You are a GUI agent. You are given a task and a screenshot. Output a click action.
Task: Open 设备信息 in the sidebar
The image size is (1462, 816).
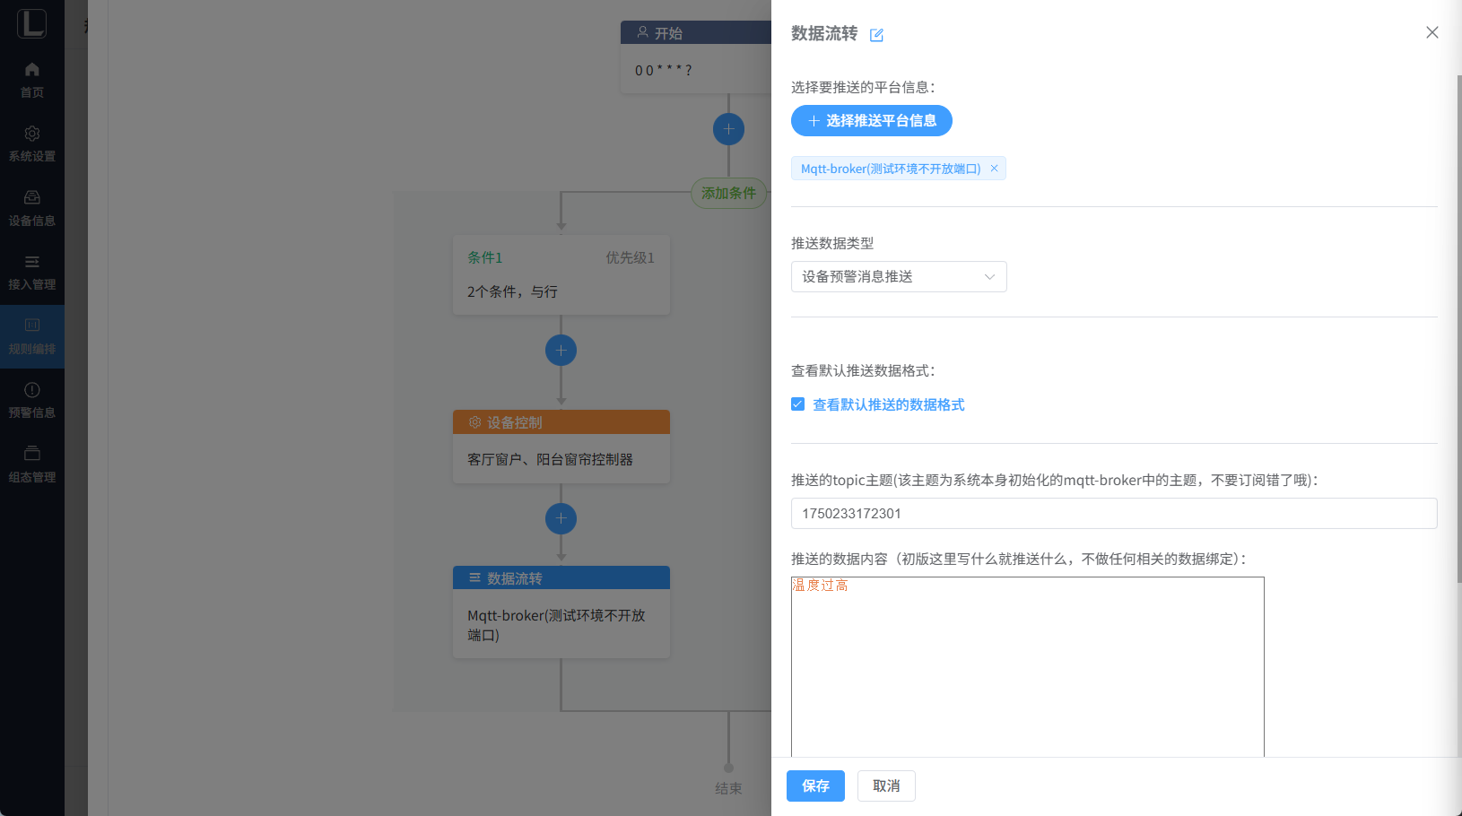point(32,208)
